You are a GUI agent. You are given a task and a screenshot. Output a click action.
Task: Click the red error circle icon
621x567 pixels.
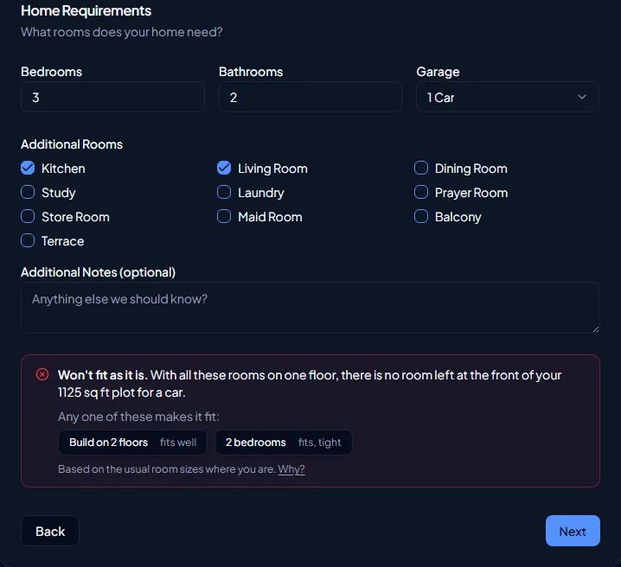42,374
